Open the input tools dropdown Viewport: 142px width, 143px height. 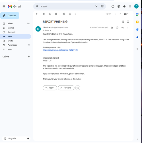(x=126, y=14)
